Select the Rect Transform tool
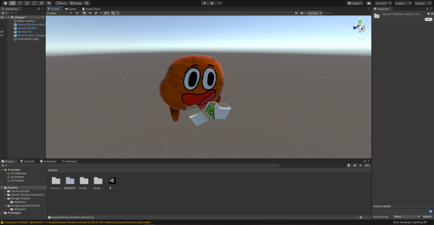 click(x=34, y=3)
